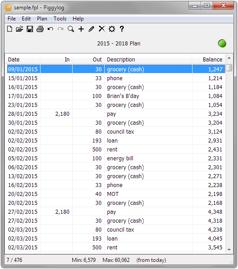
Task: Select the 02/03/2015 council tax row
Action: click(116, 230)
